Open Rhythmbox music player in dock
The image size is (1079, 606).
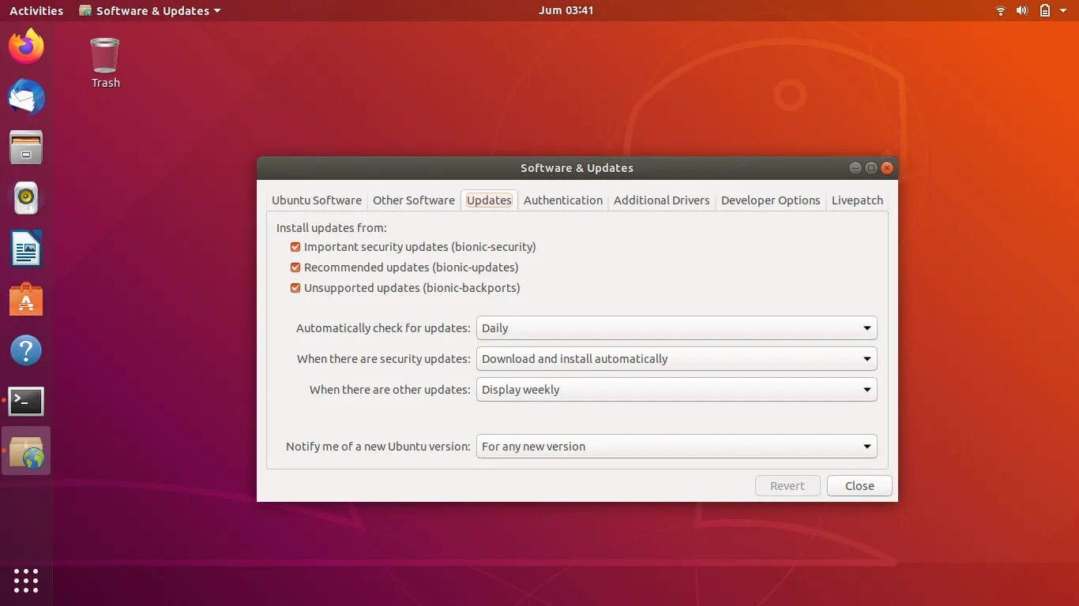click(26, 198)
